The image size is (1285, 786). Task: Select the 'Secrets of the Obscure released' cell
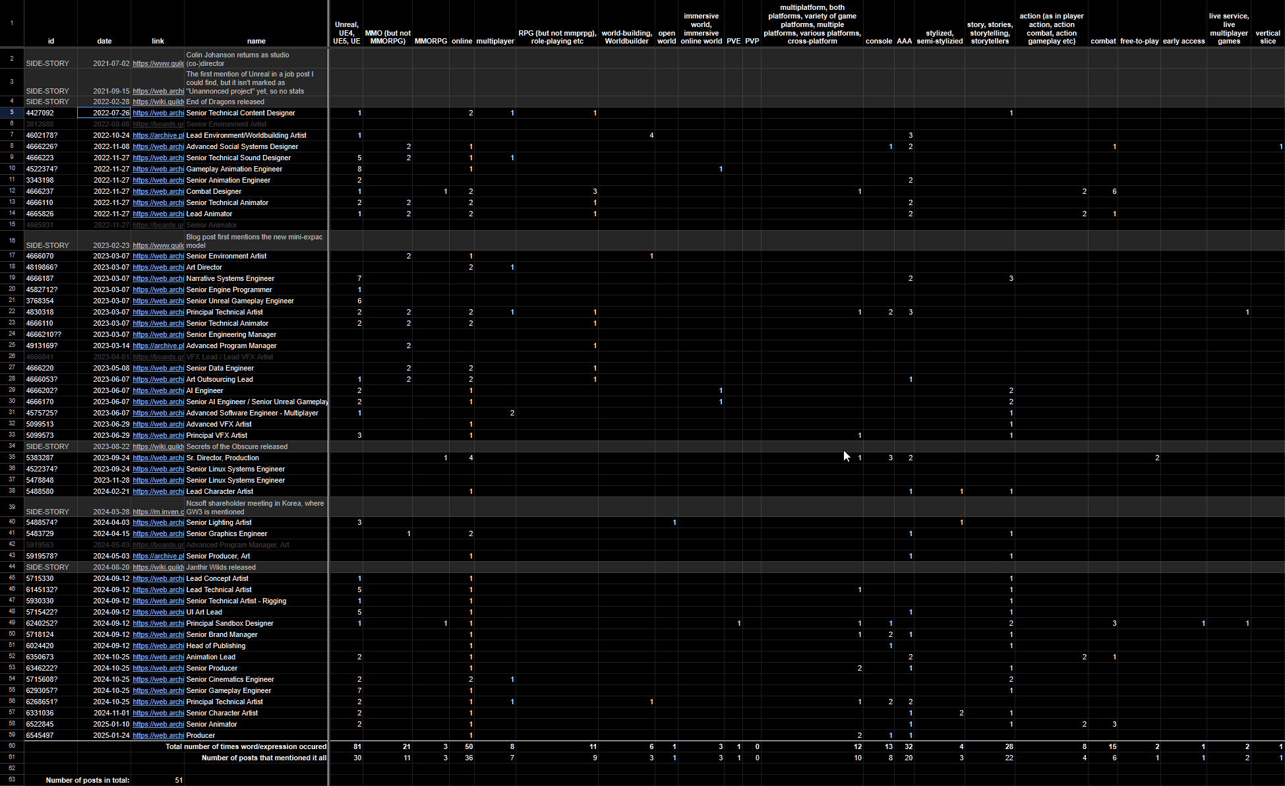(256, 446)
